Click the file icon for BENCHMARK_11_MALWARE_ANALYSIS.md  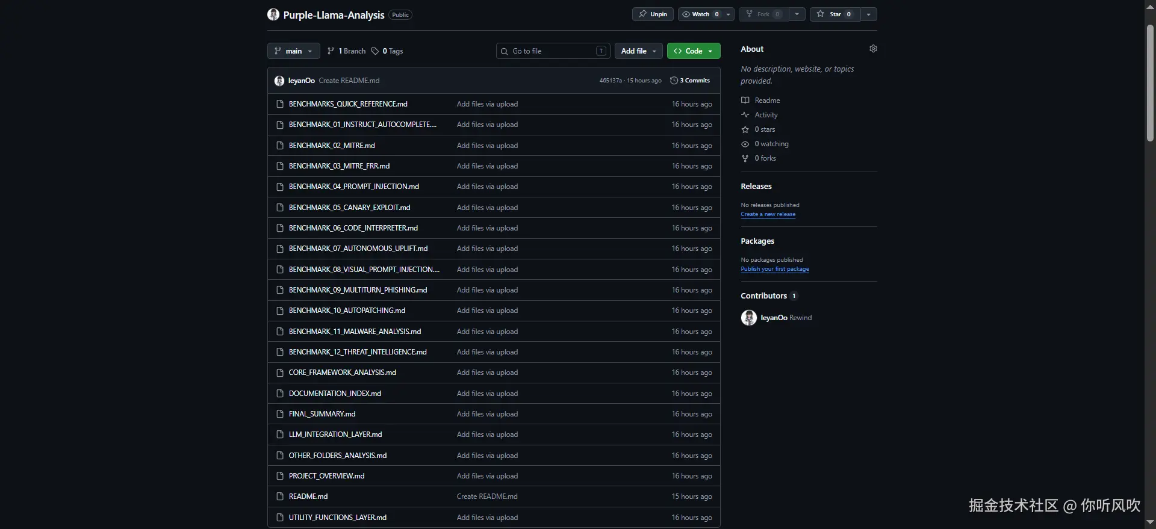click(279, 332)
